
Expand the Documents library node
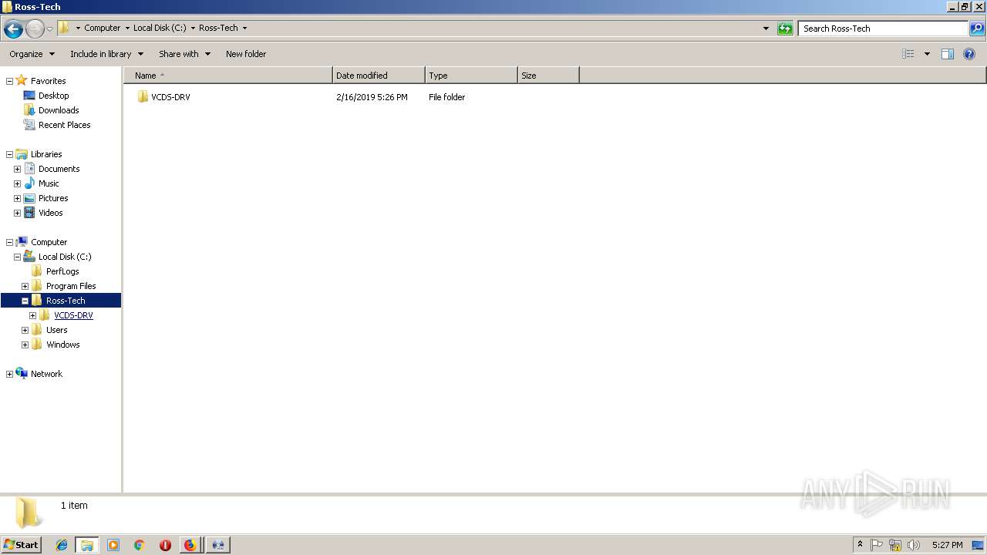(x=17, y=169)
